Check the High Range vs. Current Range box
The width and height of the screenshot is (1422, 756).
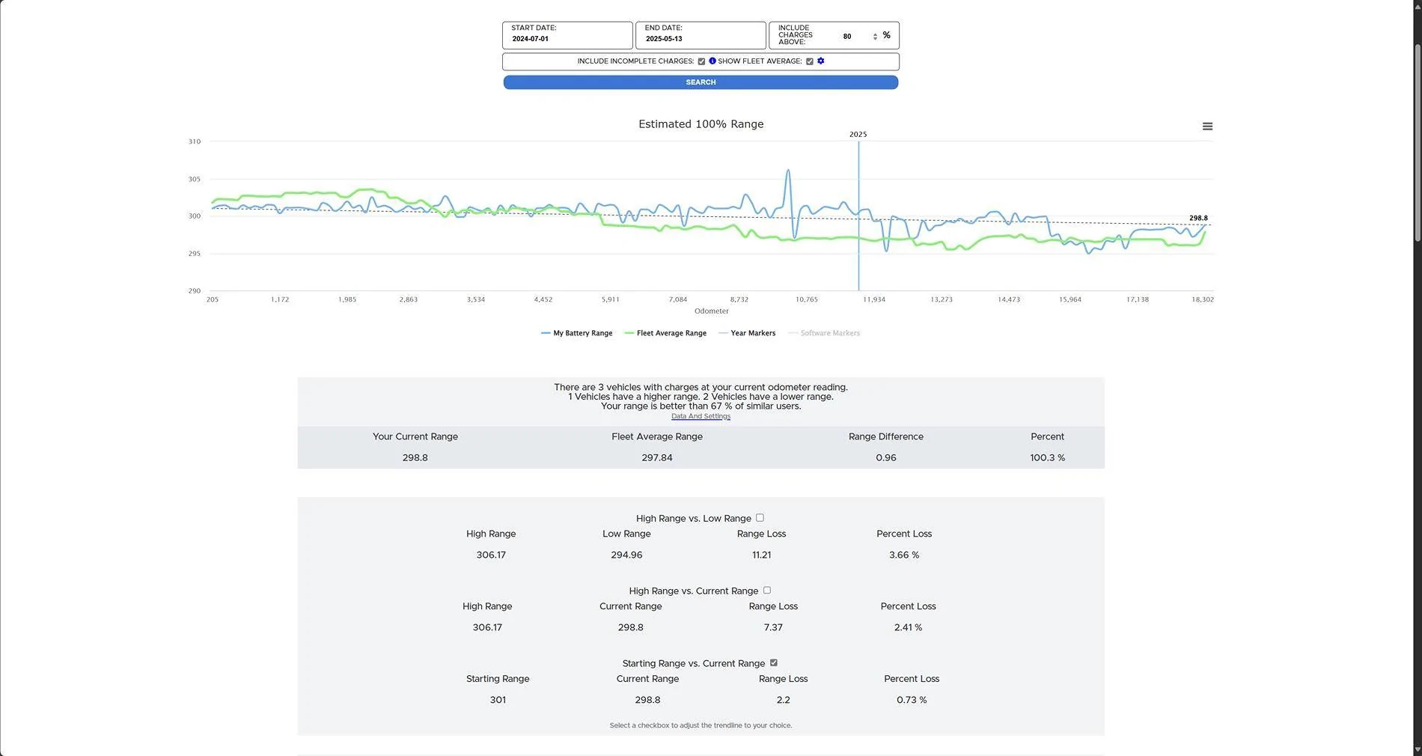click(x=766, y=590)
